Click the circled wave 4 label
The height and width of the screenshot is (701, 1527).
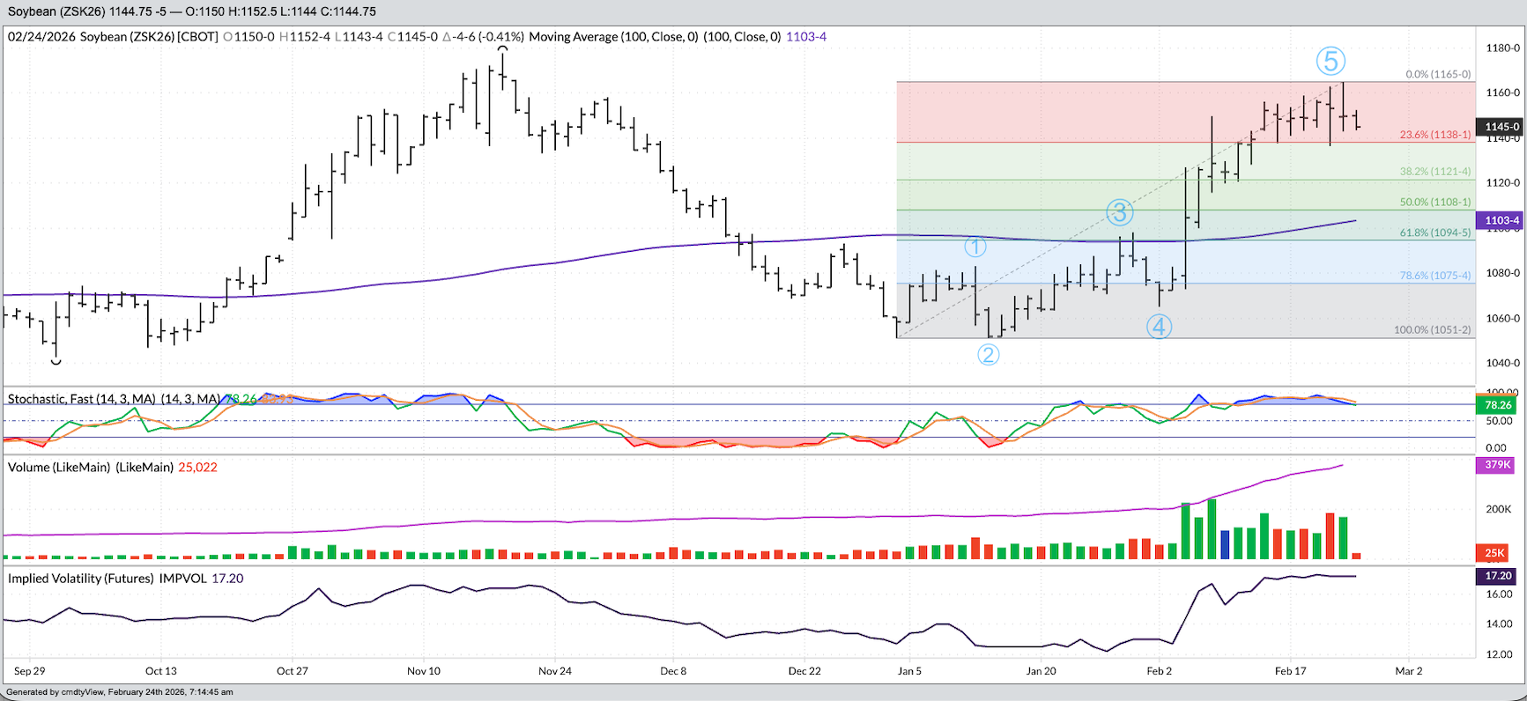coord(1159,327)
